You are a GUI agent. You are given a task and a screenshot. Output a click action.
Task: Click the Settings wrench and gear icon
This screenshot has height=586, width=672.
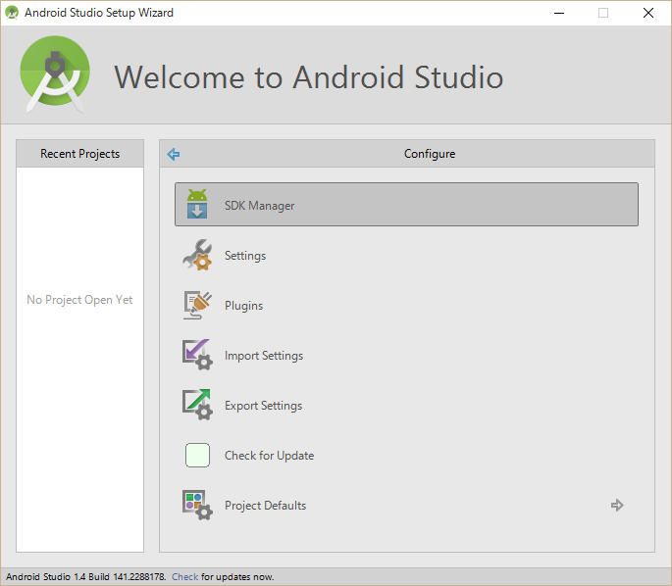[197, 255]
